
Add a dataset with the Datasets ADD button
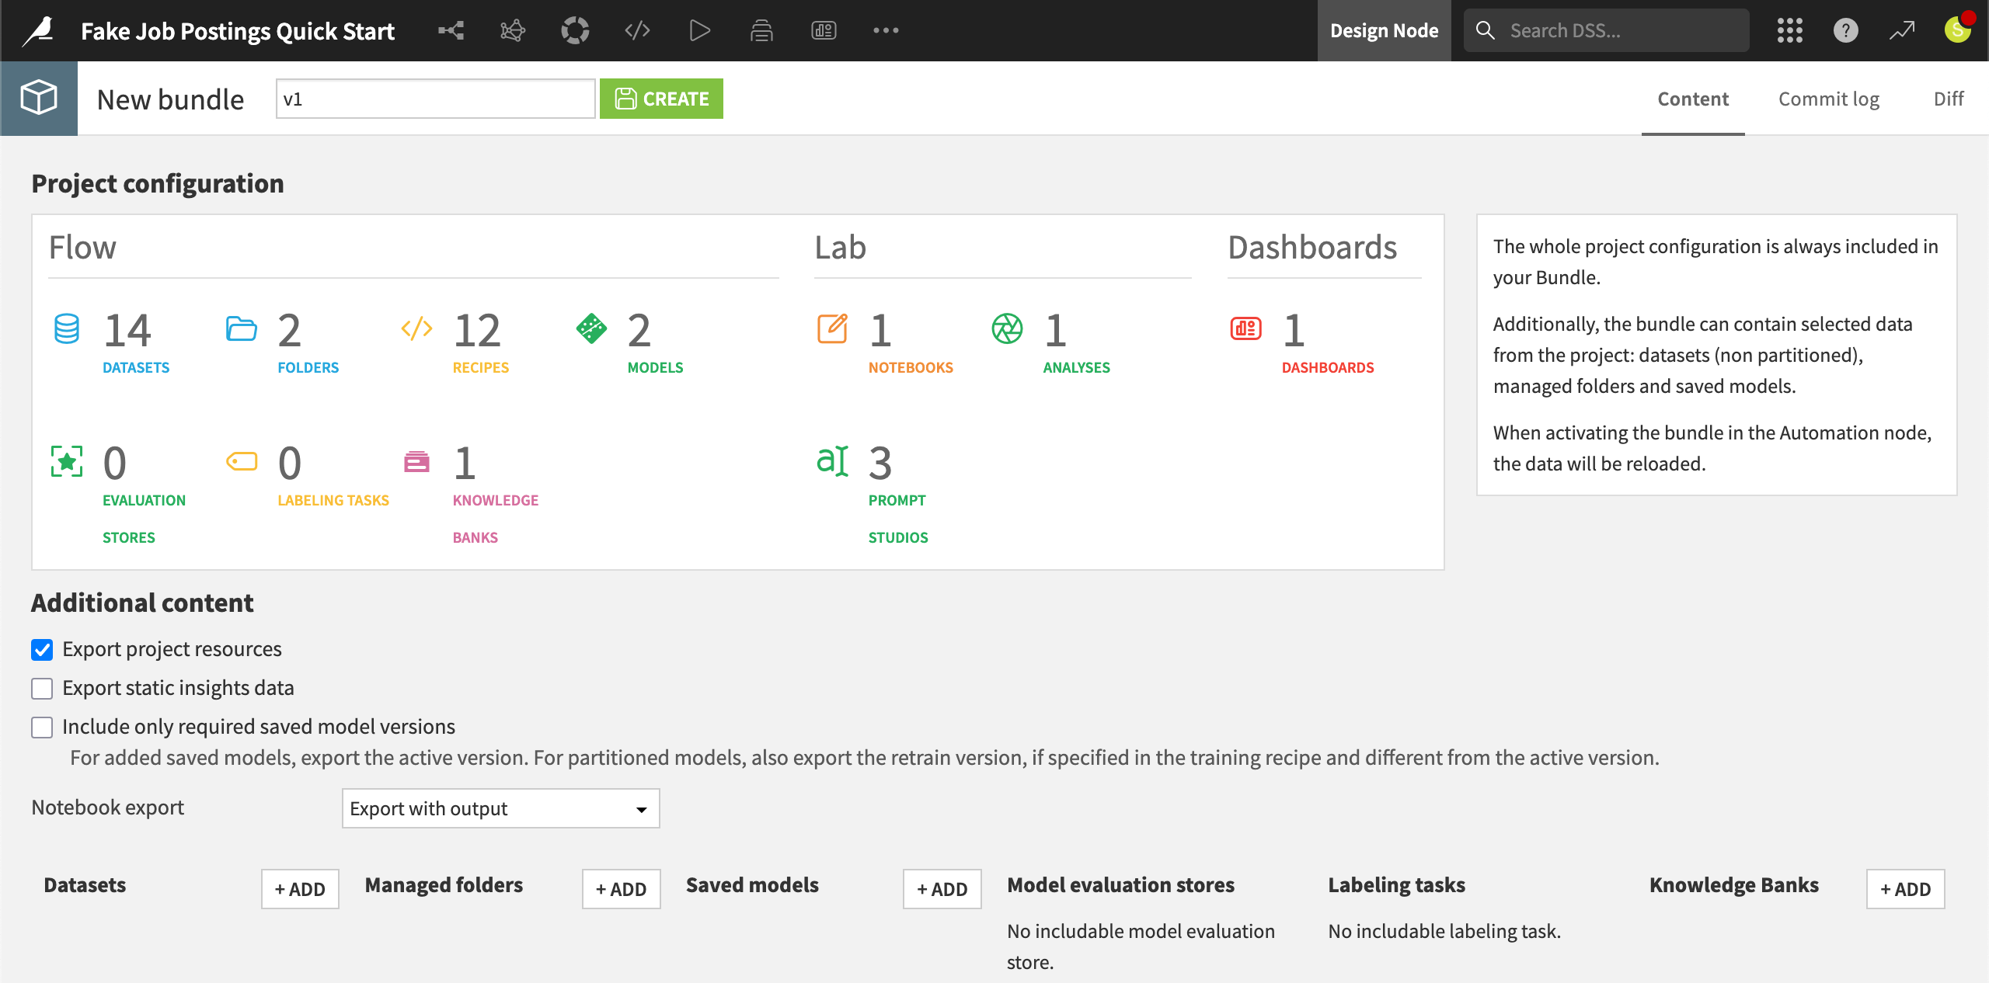(x=300, y=889)
